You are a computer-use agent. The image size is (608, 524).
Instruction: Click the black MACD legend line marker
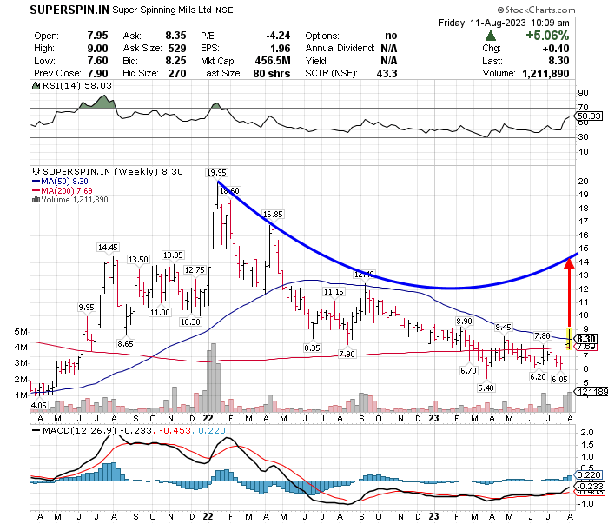(36, 430)
